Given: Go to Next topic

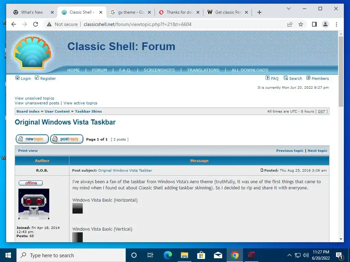Looking at the screenshot, I should point(318,150).
